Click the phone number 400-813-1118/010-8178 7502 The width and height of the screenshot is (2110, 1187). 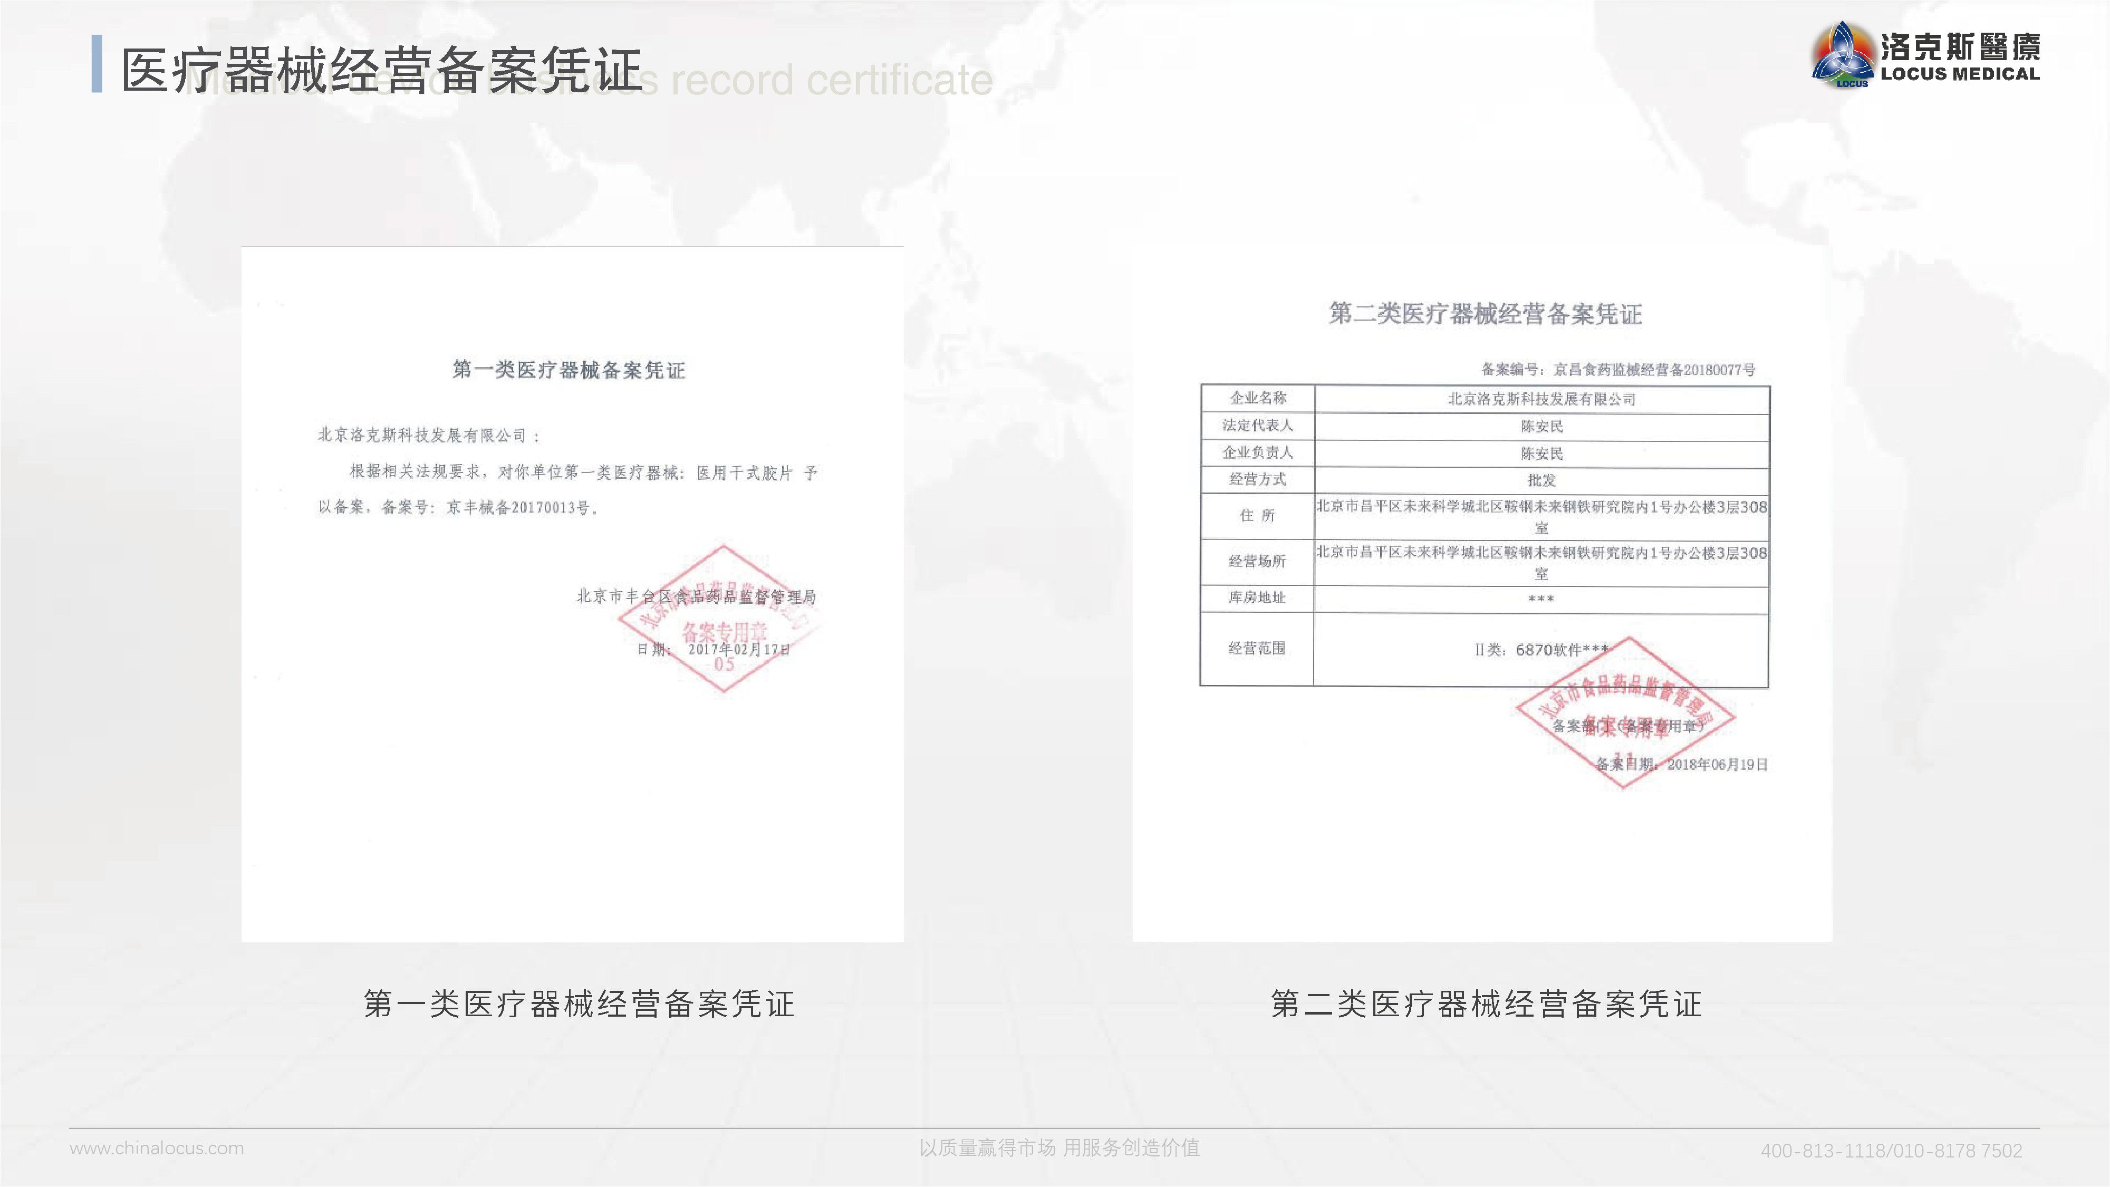click(1891, 1150)
